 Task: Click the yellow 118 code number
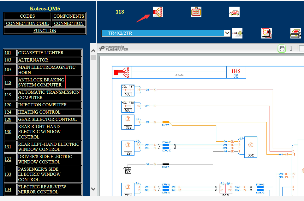pyautogui.click(x=120, y=12)
